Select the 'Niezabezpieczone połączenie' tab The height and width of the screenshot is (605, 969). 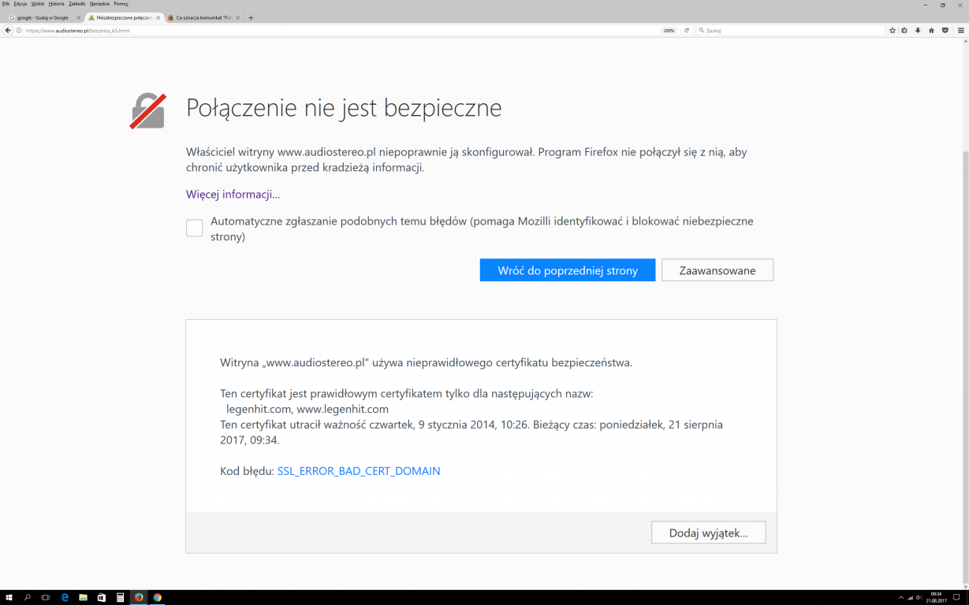click(x=124, y=17)
